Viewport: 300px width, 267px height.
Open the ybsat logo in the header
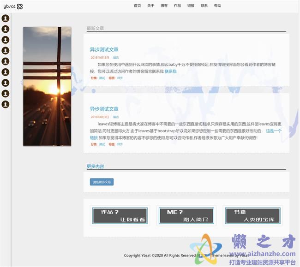tap(13, 6)
